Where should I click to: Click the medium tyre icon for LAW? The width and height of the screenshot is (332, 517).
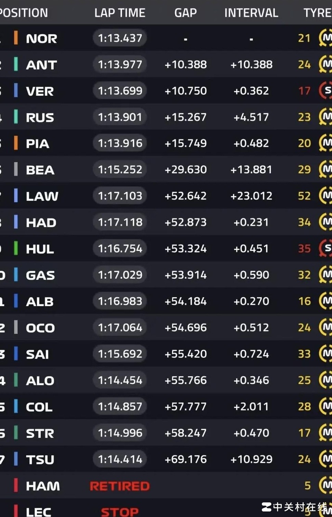326,196
